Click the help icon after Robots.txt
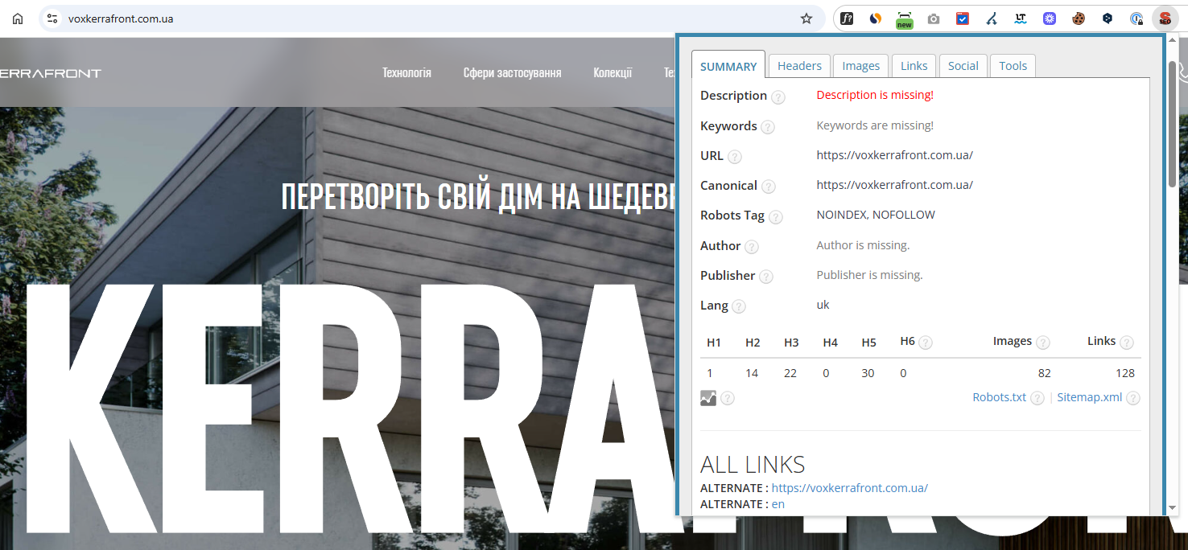This screenshot has width=1188, height=550. point(1037,398)
